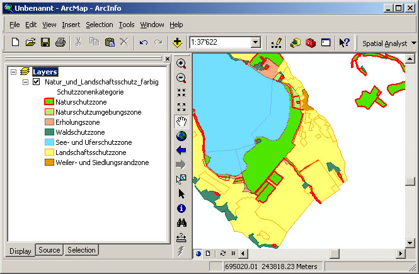Click the Add Data button
Image resolution: width=419 pixels, height=274 pixels.
(x=177, y=43)
